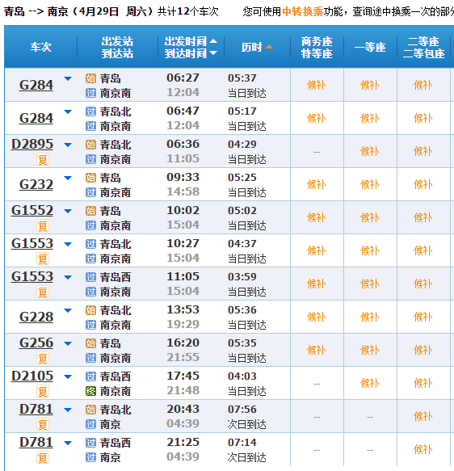Click the orange sort arrow next to 历时
454x471 pixels.
click(269, 47)
